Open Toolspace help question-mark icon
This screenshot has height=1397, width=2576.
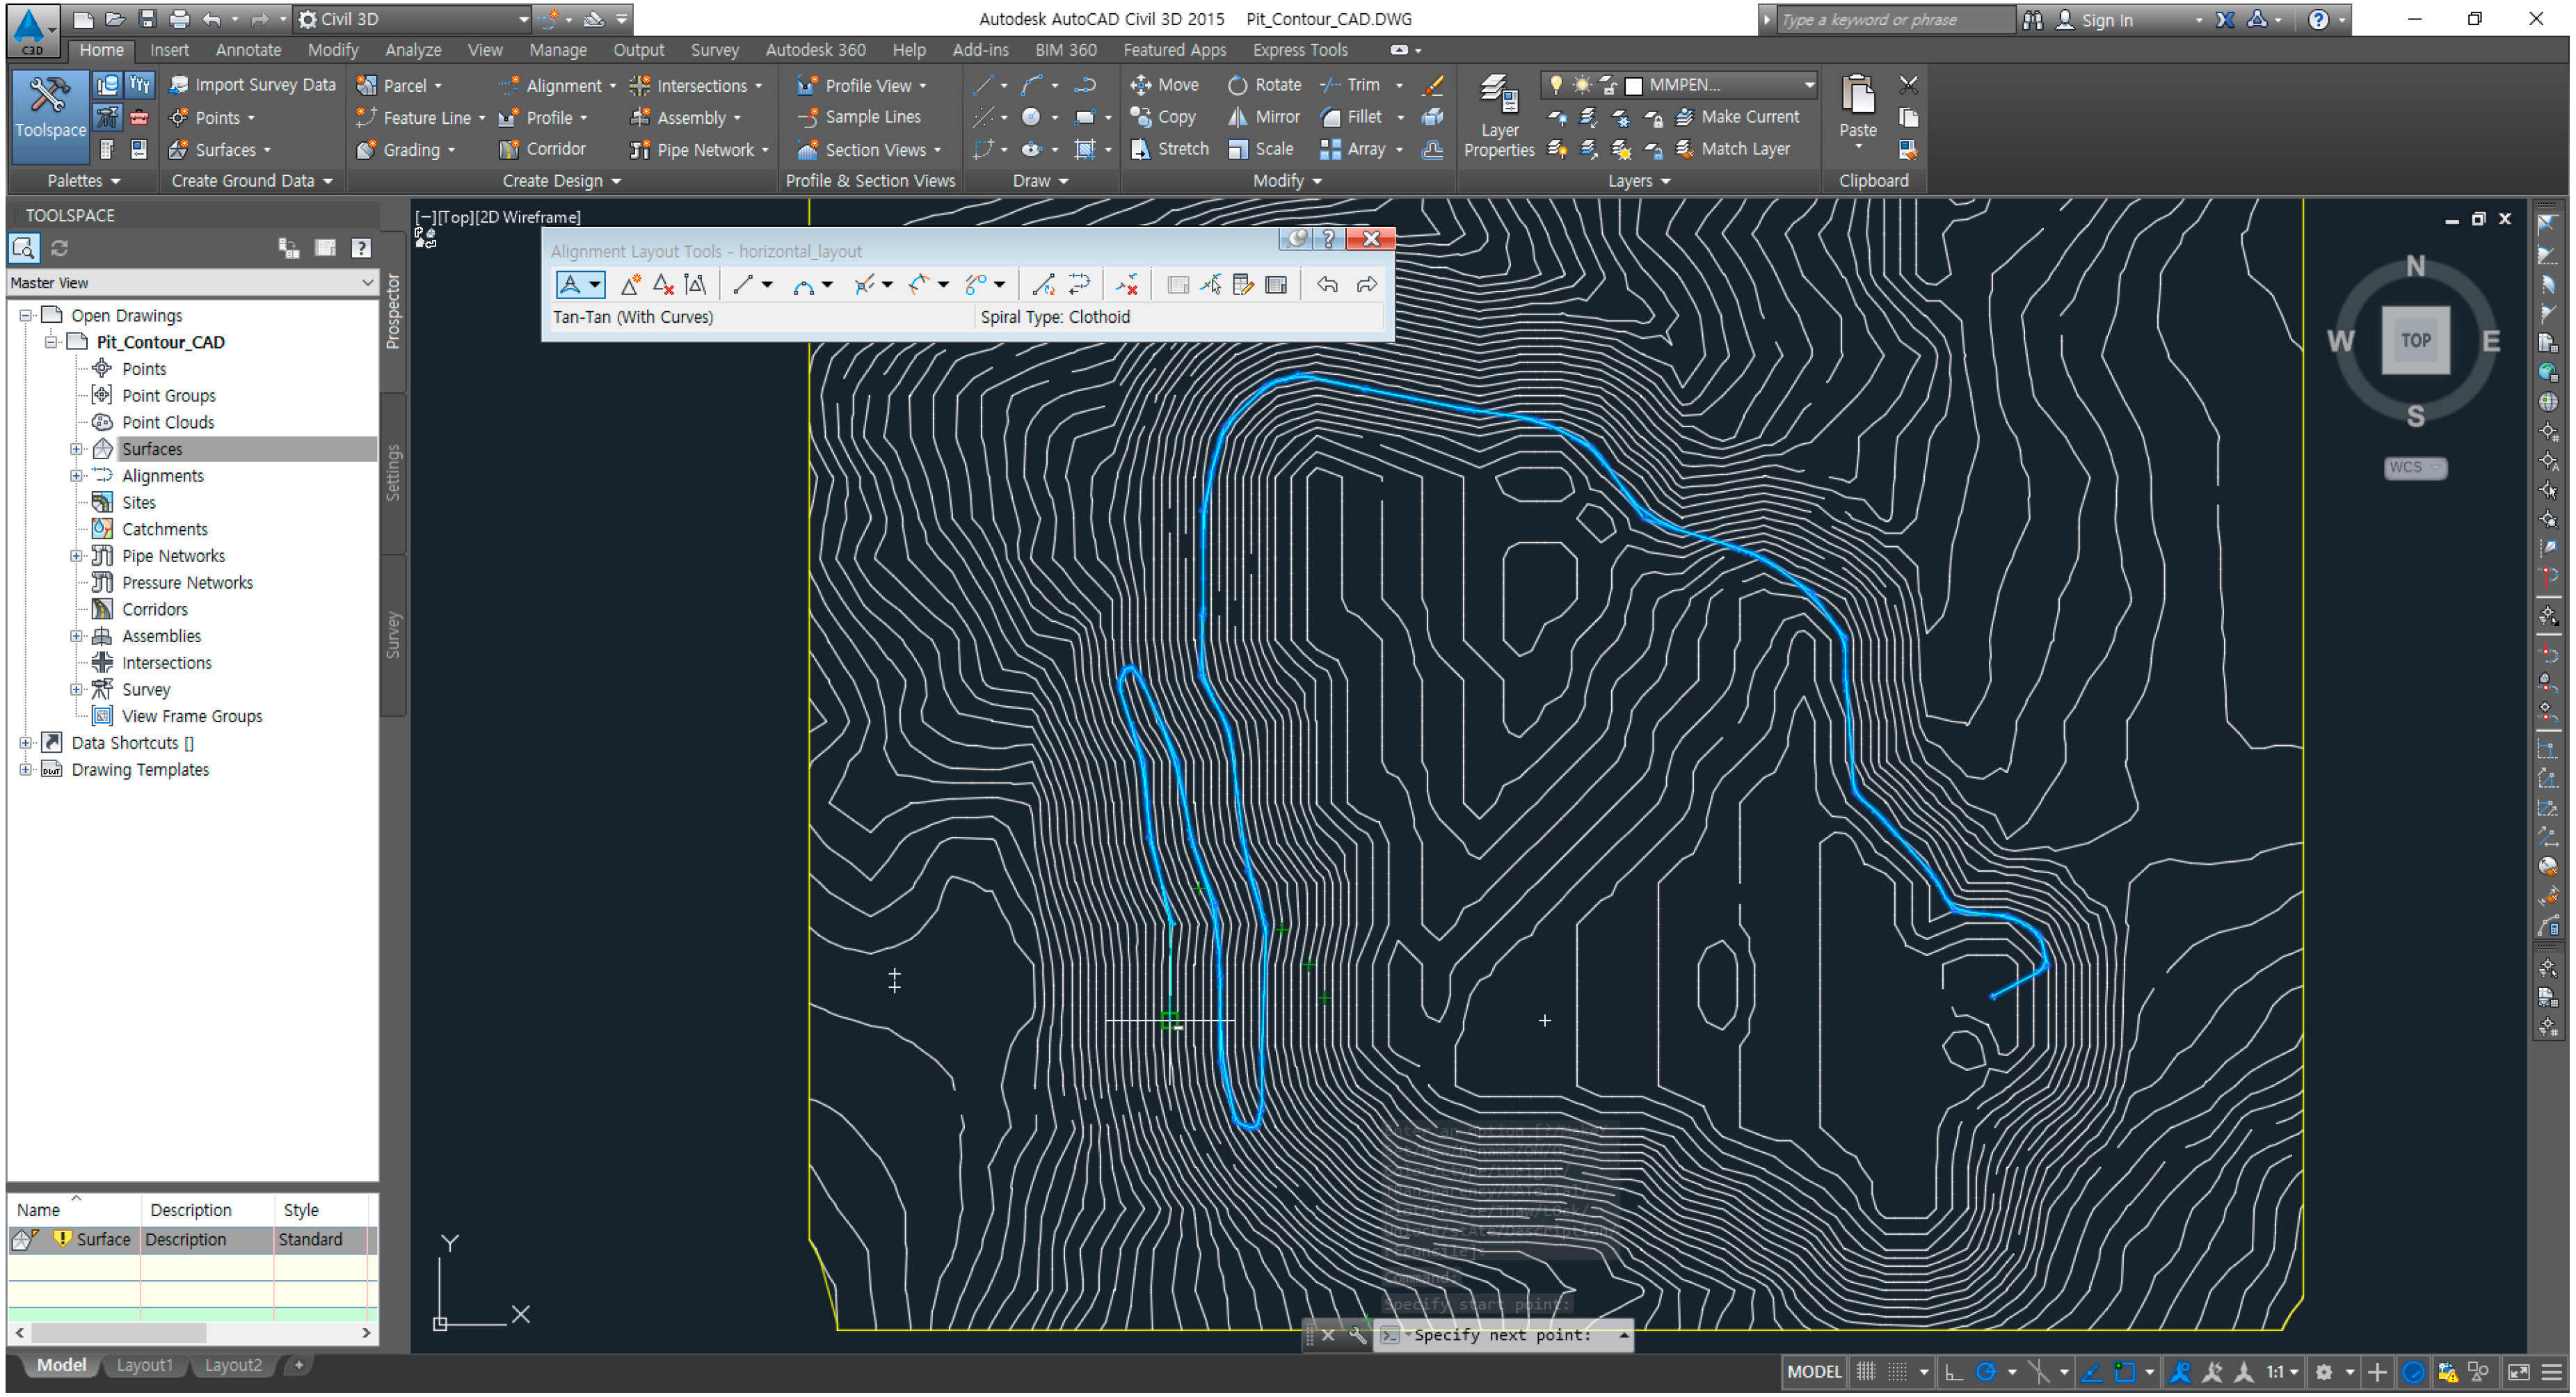click(x=361, y=248)
